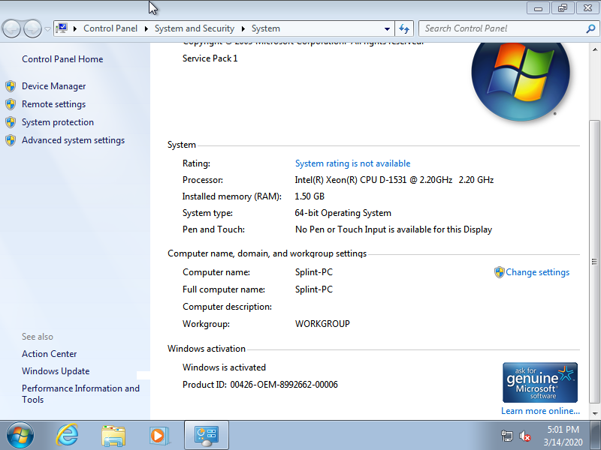Click the Forward navigation arrow button
Viewport: 601px width, 450px height.
pos(32,28)
